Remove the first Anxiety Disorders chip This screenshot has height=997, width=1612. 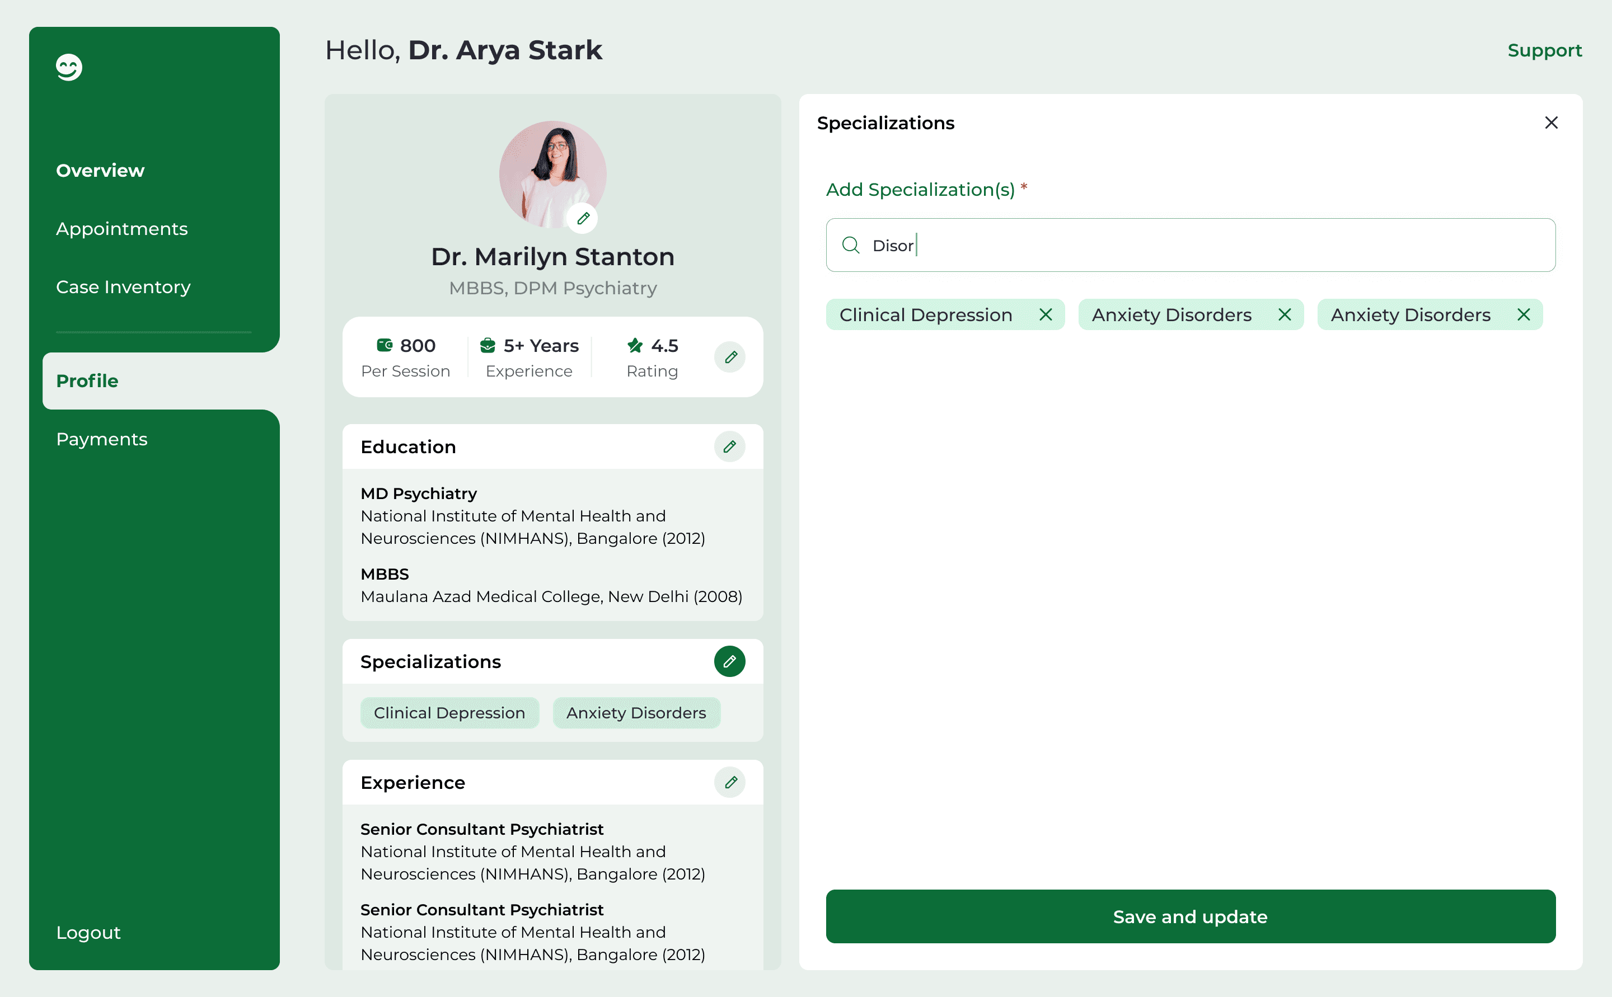click(1284, 315)
